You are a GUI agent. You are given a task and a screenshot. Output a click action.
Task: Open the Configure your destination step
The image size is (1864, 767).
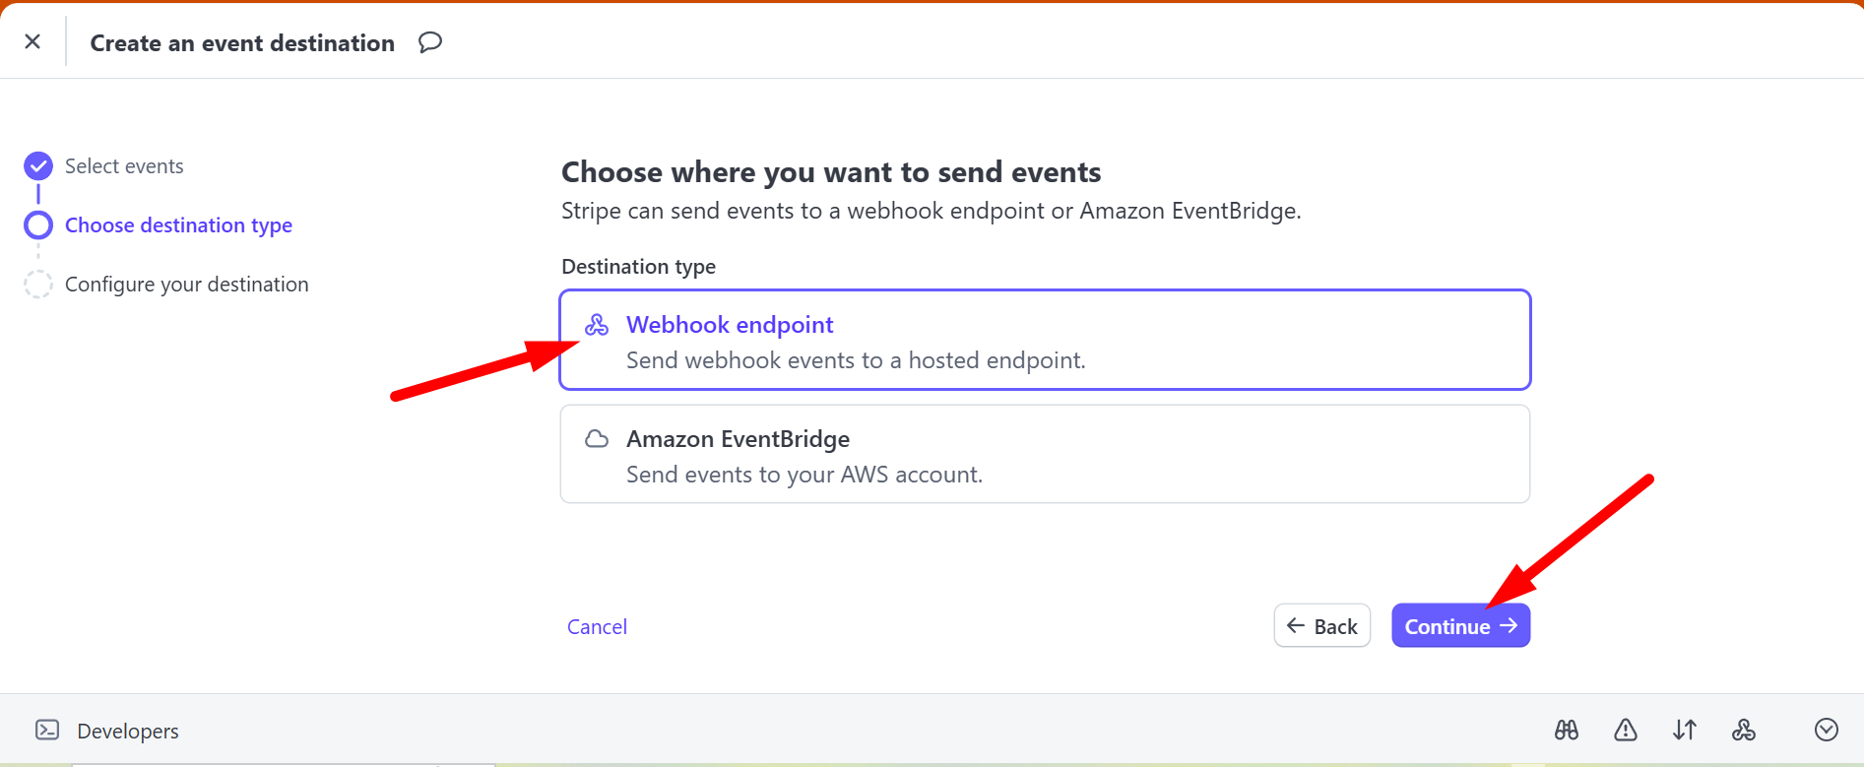point(186,285)
